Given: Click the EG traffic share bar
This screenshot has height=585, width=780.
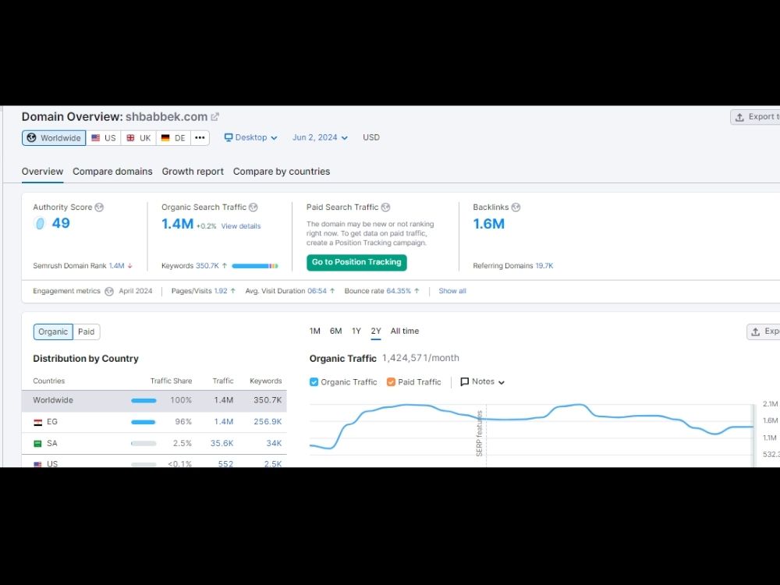Looking at the screenshot, I should point(144,422).
